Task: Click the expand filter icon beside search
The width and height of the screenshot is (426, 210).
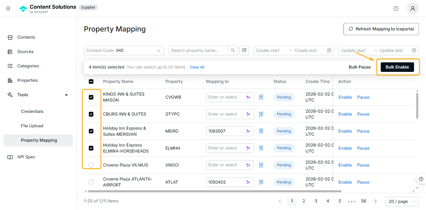Action: (244, 50)
